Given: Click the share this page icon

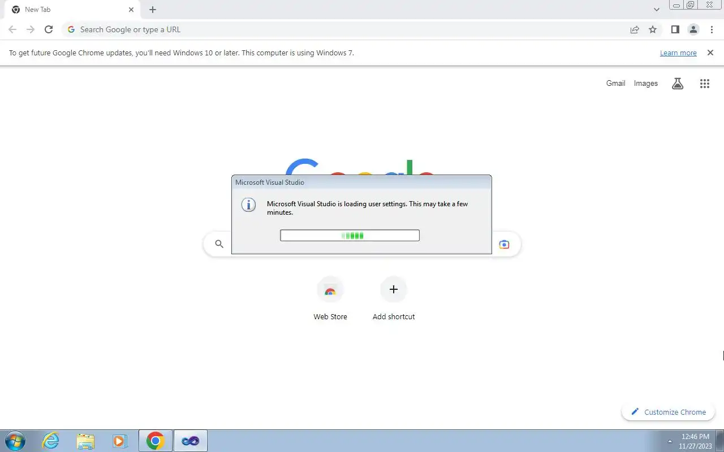Looking at the screenshot, I should point(635,29).
